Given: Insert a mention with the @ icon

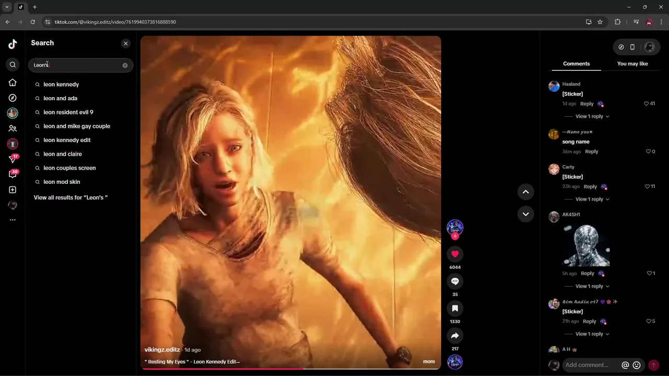Looking at the screenshot, I should click(625, 366).
